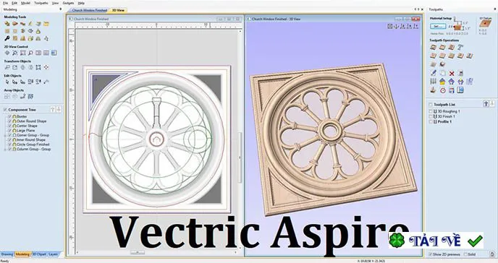Move component up with the Component Tree arrow
Image resolution: width=498 pixels, height=263 pixels.
click(x=53, y=110)
